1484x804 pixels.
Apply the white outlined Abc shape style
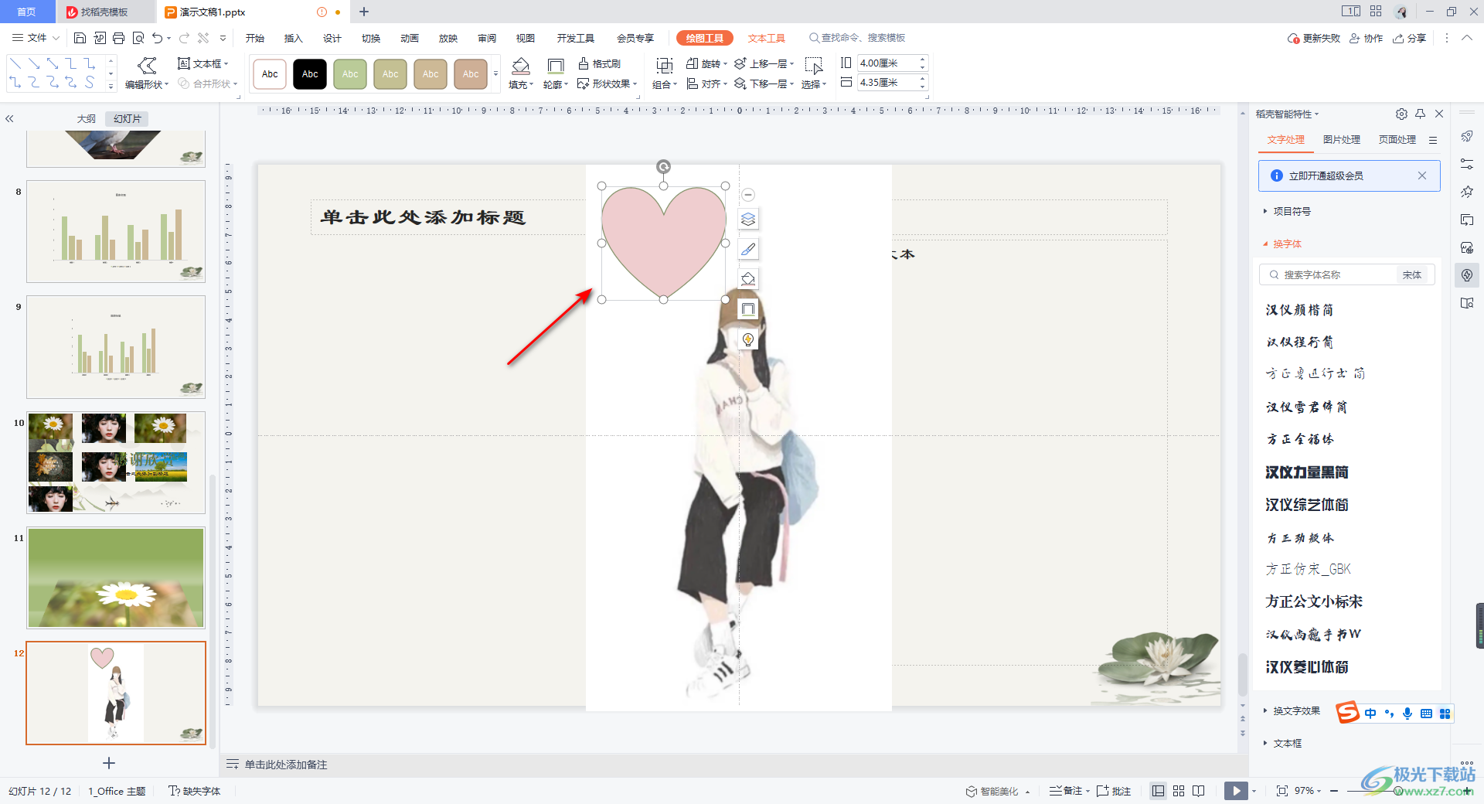pyautogui.click(x=270, y=74)
